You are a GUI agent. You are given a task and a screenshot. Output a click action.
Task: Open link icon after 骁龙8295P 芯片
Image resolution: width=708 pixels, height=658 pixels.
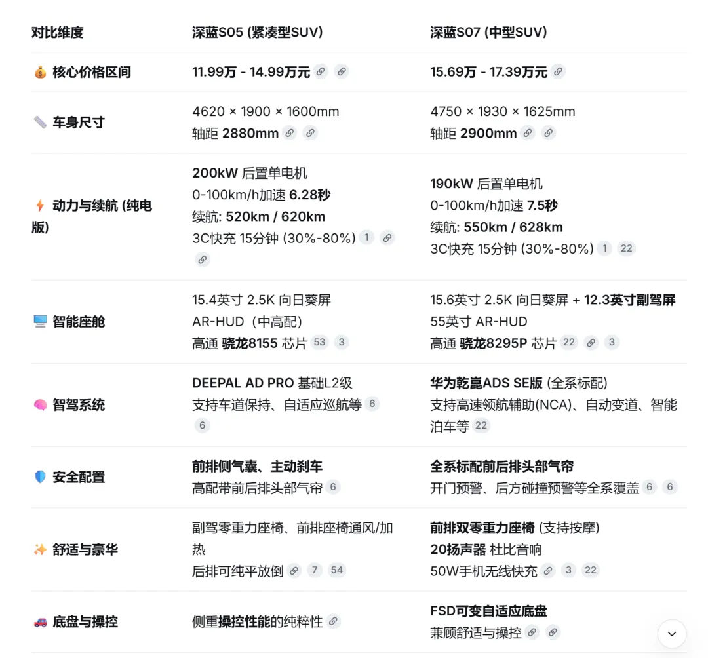(x=591, y=342)
